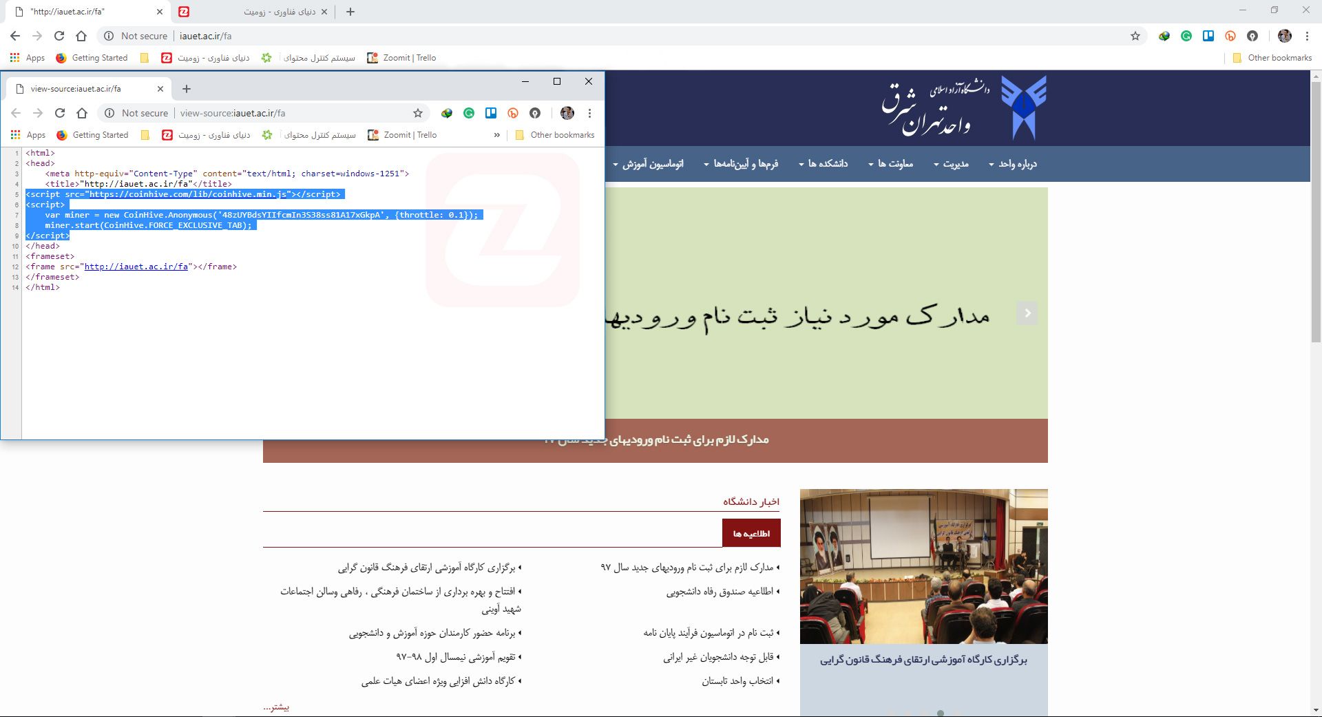Image resolution: width=1322 pixels, height=717 pixels.
Task: Open new tab in view-source window
Action: tap(187, 89)
